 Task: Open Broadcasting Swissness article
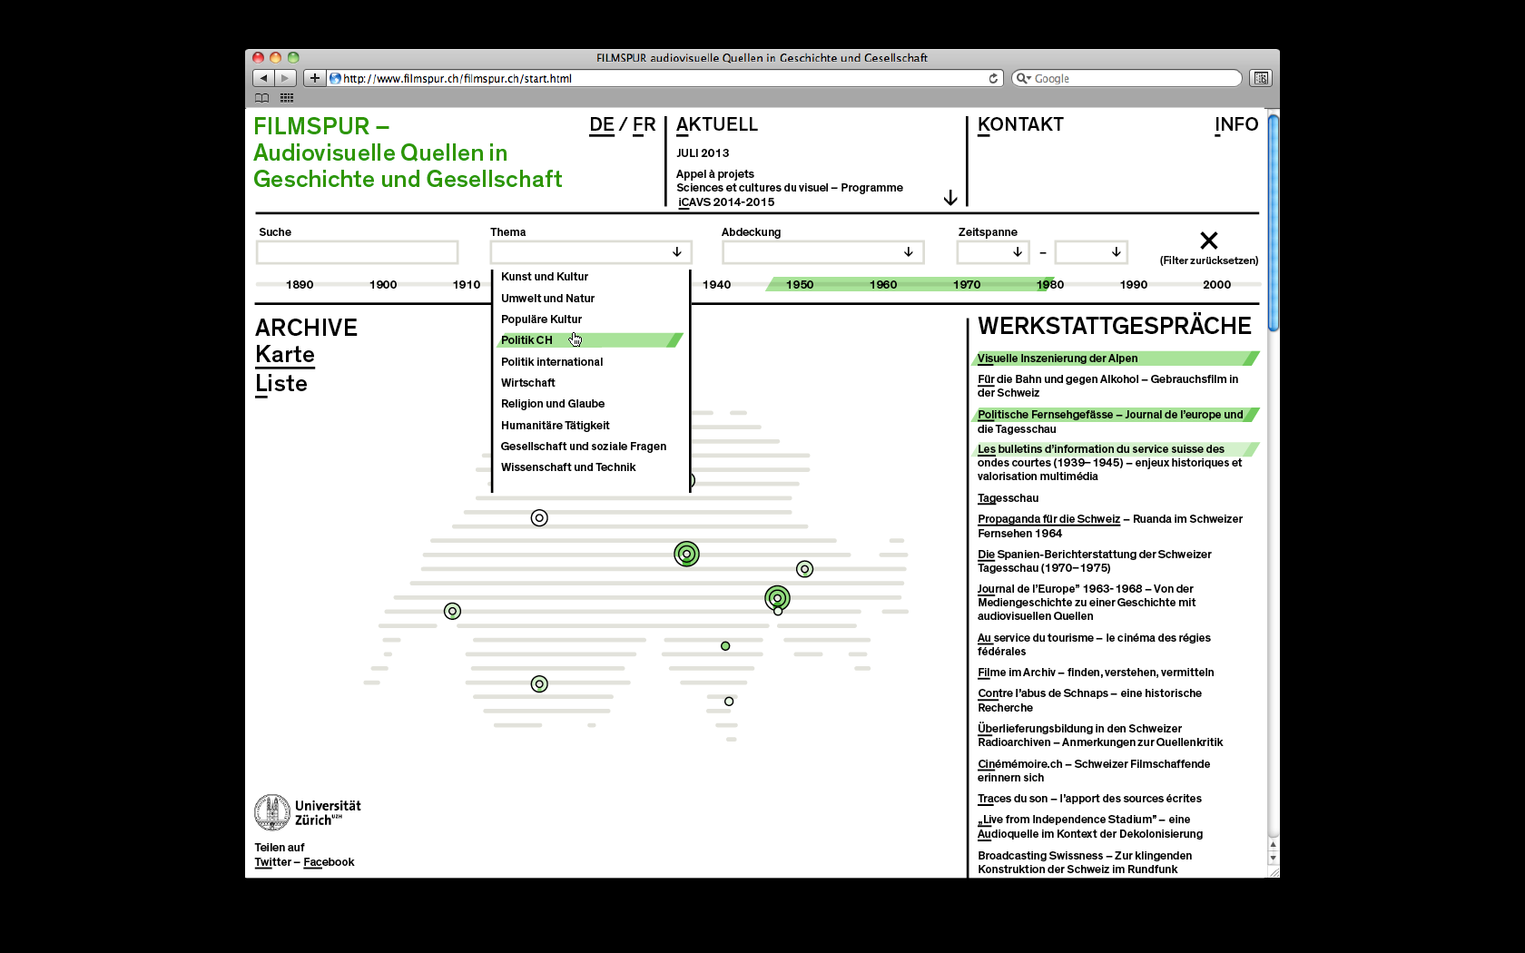click(1085, 862)
